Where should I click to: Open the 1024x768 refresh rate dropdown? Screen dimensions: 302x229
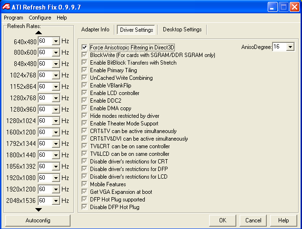56,76
